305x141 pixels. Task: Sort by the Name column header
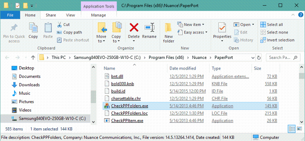coord(109,68)
